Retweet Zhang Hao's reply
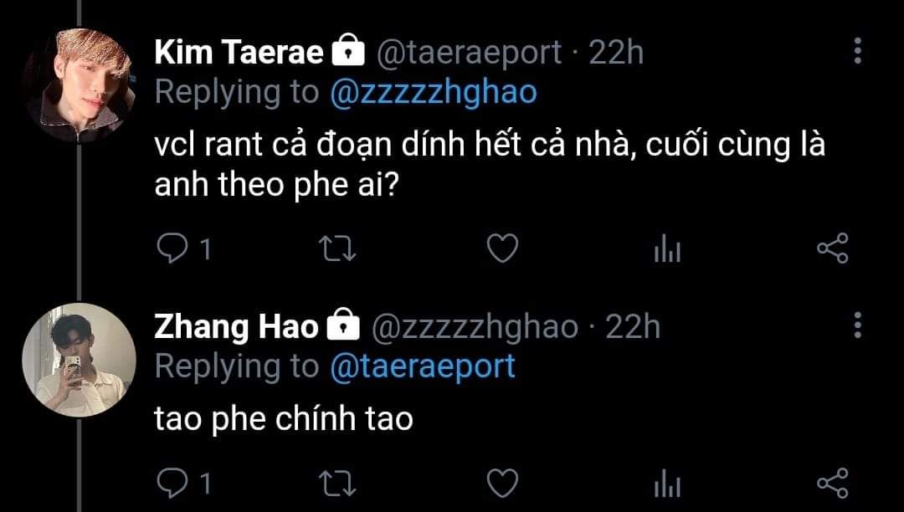904x512 pixels. pos(337,484)
